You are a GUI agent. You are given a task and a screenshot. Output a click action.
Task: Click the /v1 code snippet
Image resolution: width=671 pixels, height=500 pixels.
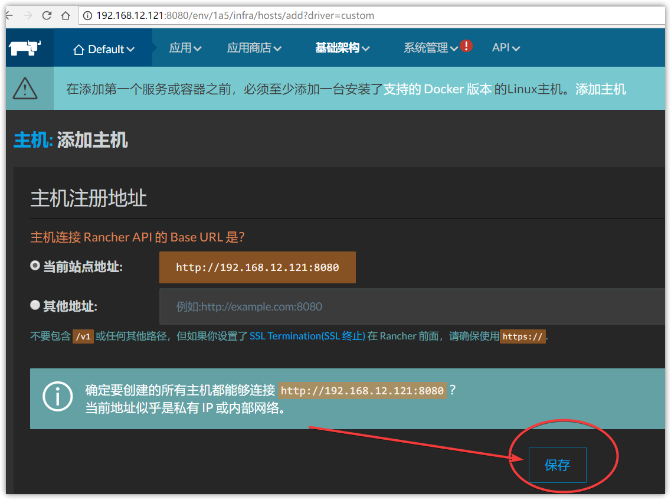[x=83, y=336]
